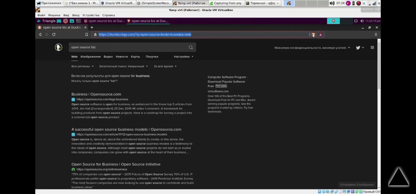The width and height of the screenshot is (416, 194).
Task: Click the VirtualBox network status icon
Action: 332,192
